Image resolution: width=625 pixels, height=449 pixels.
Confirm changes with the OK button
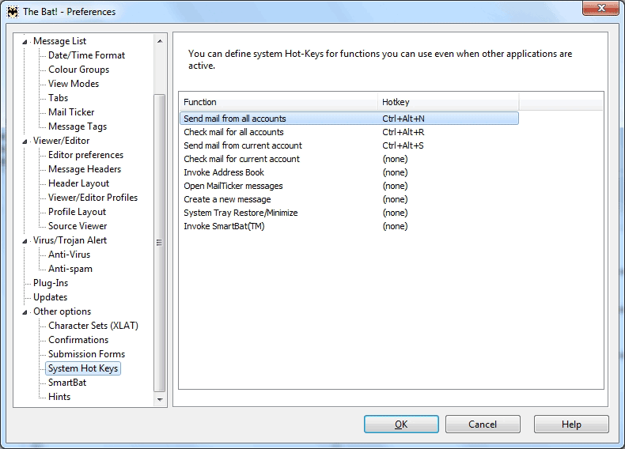coord(401,424)
